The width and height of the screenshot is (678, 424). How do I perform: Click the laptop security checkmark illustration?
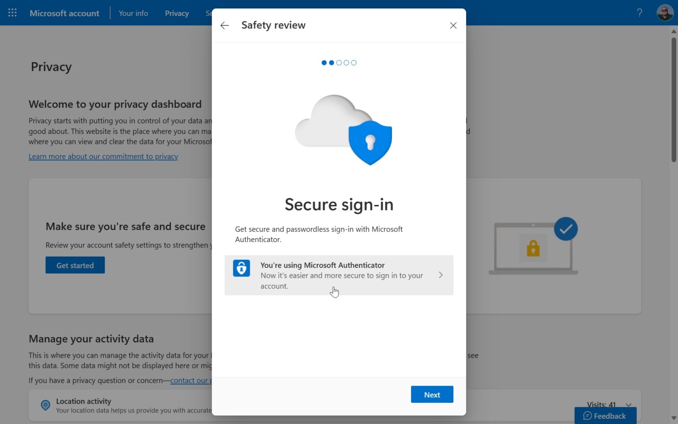[x=533, y=246]
